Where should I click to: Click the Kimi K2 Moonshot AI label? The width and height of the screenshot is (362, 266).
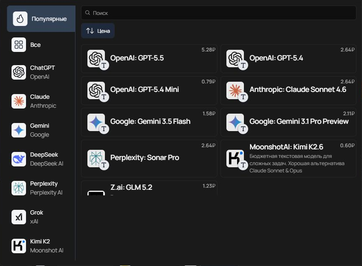pos(46,246)
